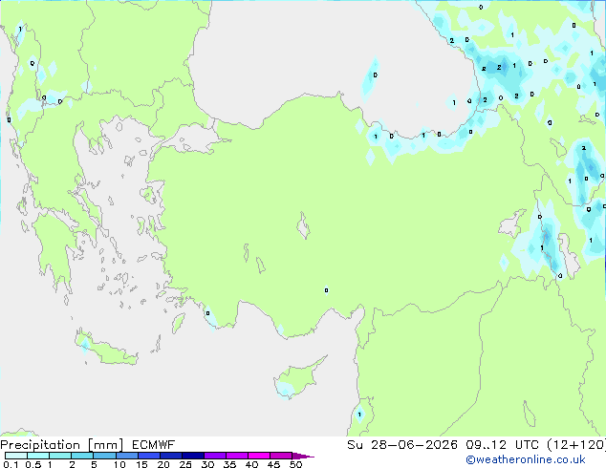Viewport: 606px width, 468px height.
Task: Select the 0.1 to 0.5 mm legend swatch
Action: pyautogui.click(x=16, y=456)
